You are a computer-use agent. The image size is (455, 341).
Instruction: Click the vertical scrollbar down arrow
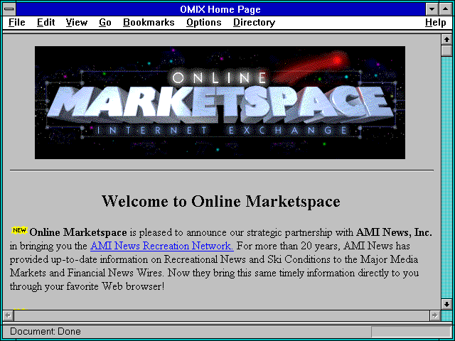coord(446,304)
